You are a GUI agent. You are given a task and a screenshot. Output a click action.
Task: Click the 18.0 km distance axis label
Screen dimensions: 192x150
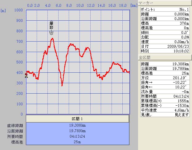coord(123,6)
